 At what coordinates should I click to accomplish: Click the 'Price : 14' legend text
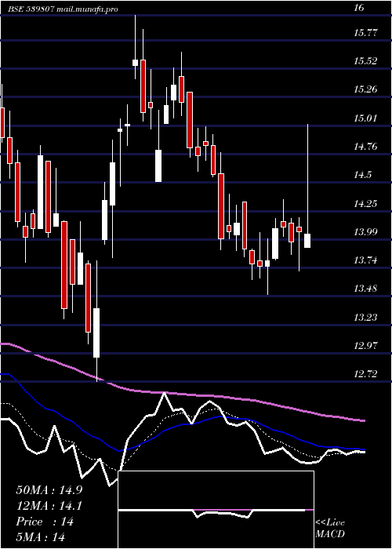(x=45, y=522)
